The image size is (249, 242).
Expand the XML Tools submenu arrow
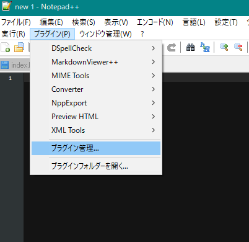coord(153,130)
